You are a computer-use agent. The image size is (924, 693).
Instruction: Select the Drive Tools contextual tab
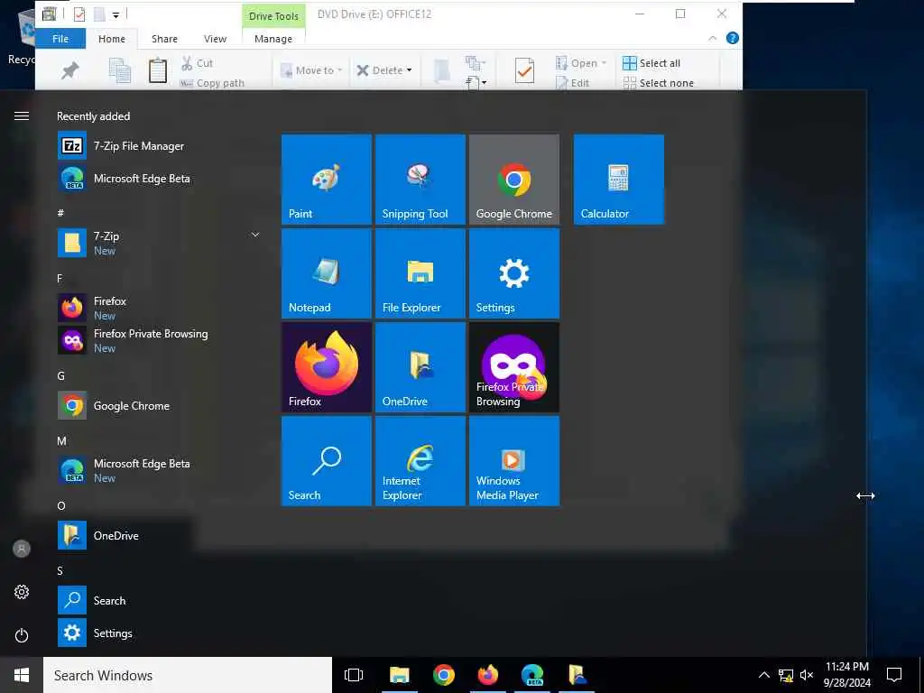pos(273,16)
